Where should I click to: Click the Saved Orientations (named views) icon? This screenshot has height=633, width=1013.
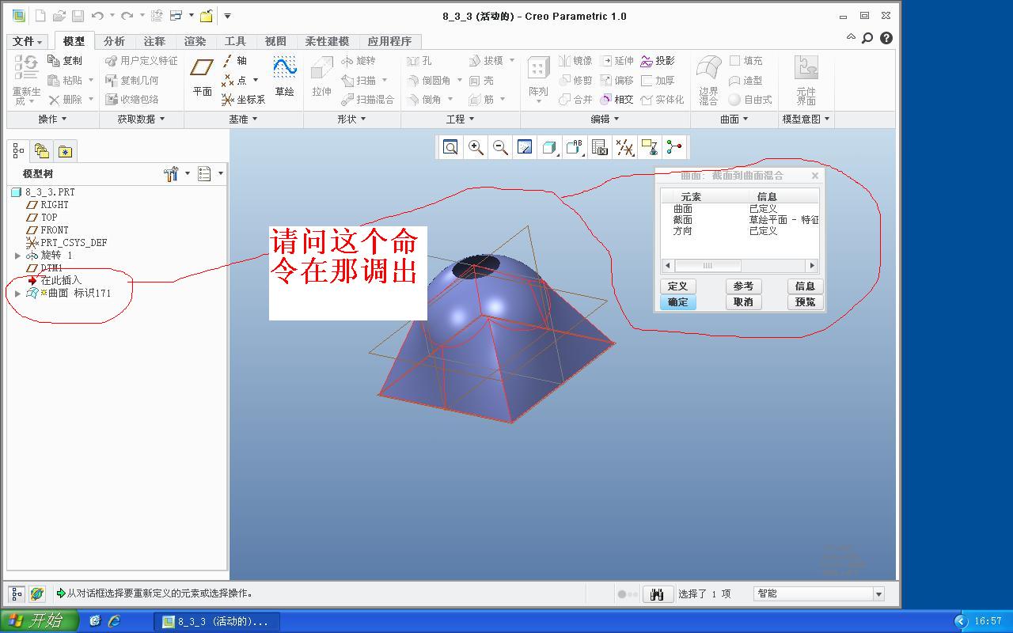(575, 147)
